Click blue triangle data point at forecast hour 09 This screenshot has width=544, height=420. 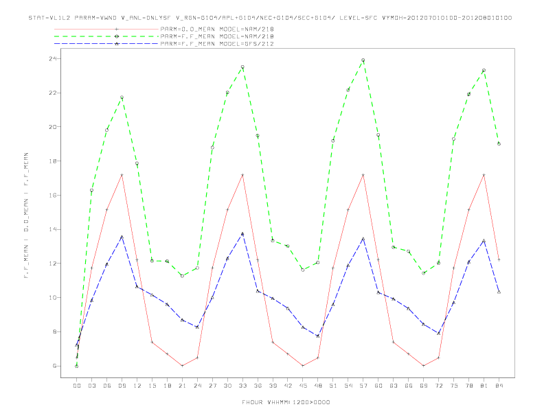pyautogui.click(x=122, y=237)
